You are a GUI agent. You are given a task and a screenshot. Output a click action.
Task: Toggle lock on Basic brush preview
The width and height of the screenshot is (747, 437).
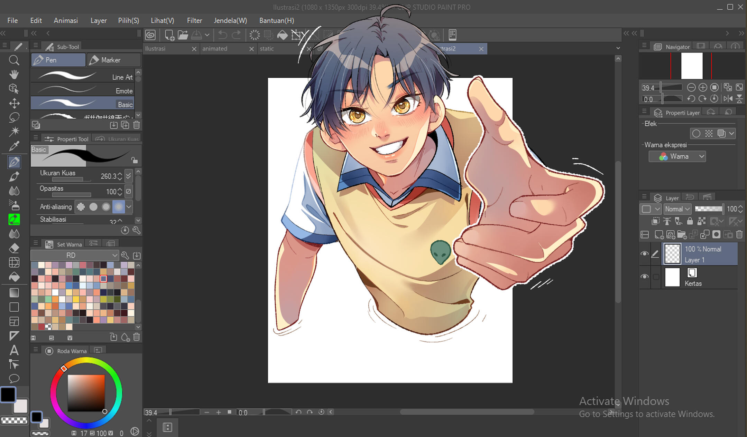[135, 160]
